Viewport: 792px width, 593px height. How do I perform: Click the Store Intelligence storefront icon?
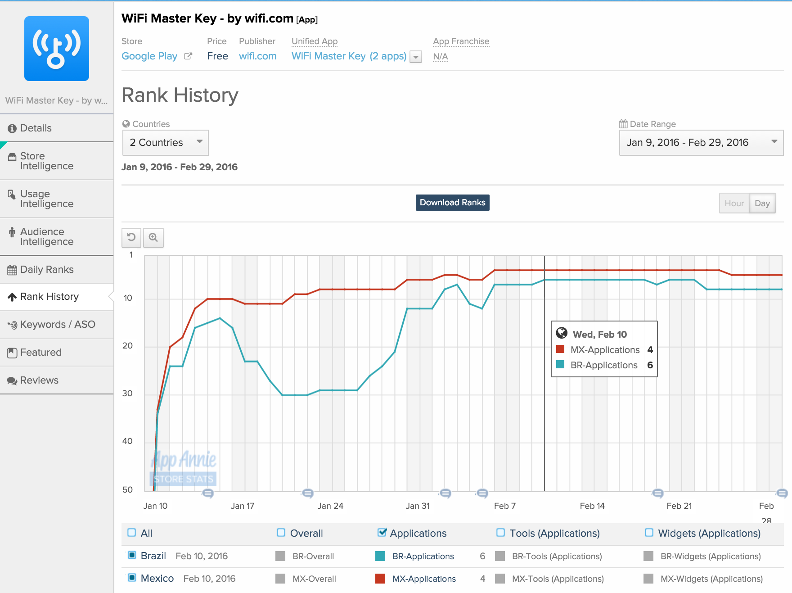pos(12,157)
